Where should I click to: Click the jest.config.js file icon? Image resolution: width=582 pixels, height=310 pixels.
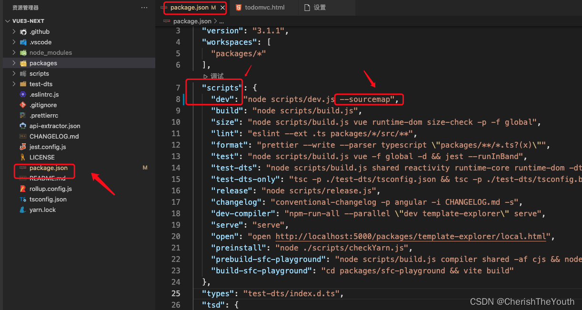tap(23, 147)
